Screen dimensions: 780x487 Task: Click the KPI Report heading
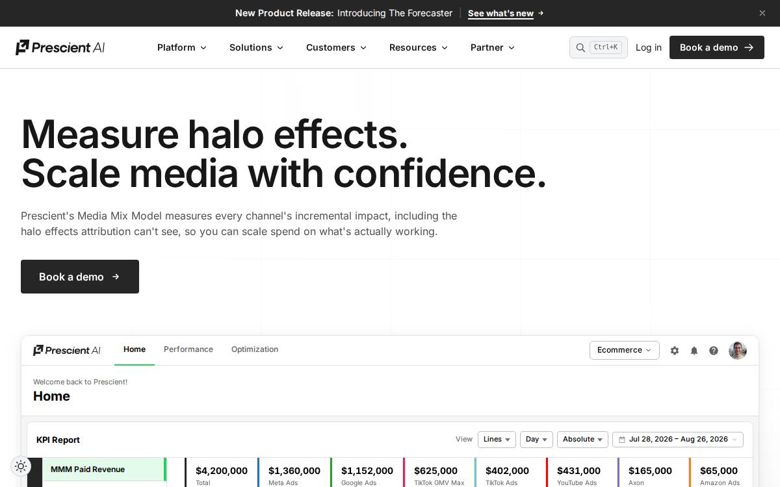tap(58, 440)
